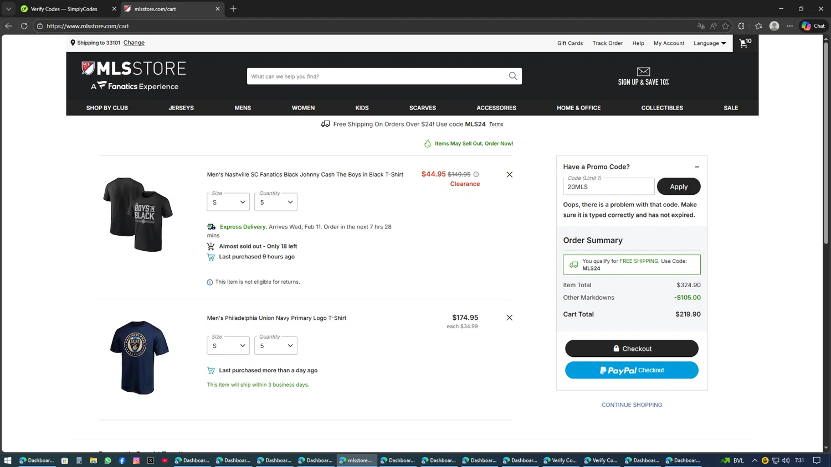Collapse the Have a Promo Code section
The image size is (831, 467).
tap(697, 167)
